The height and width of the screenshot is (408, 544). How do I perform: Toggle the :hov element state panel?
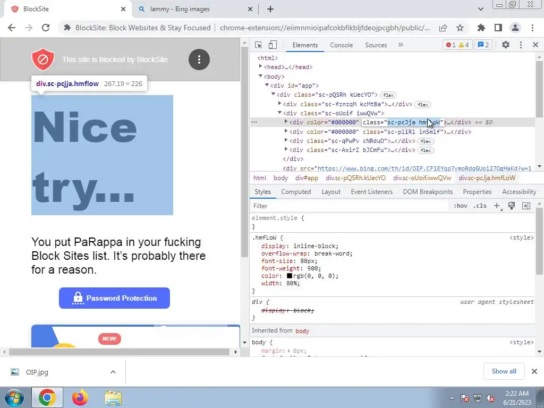click(x=461, y=206)
